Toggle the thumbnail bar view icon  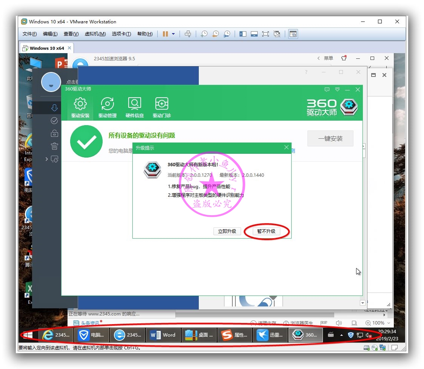click(254, 34)
